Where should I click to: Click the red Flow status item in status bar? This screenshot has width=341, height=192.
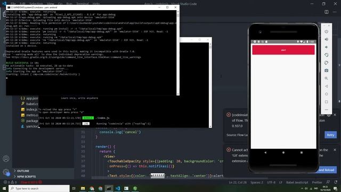tap(31, 182)
